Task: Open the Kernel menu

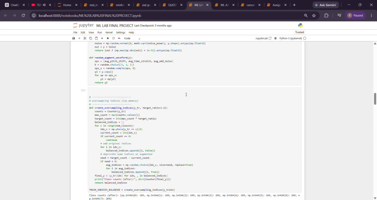Action: pos(109,32)
